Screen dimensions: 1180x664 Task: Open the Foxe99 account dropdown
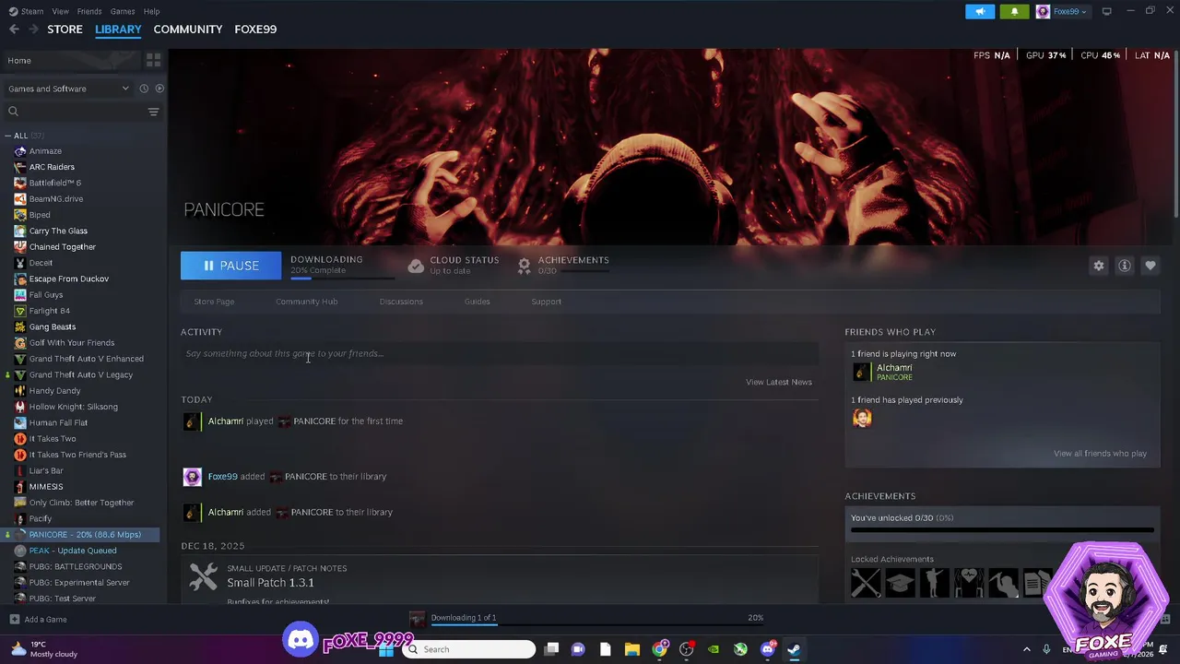(1062, 11)
